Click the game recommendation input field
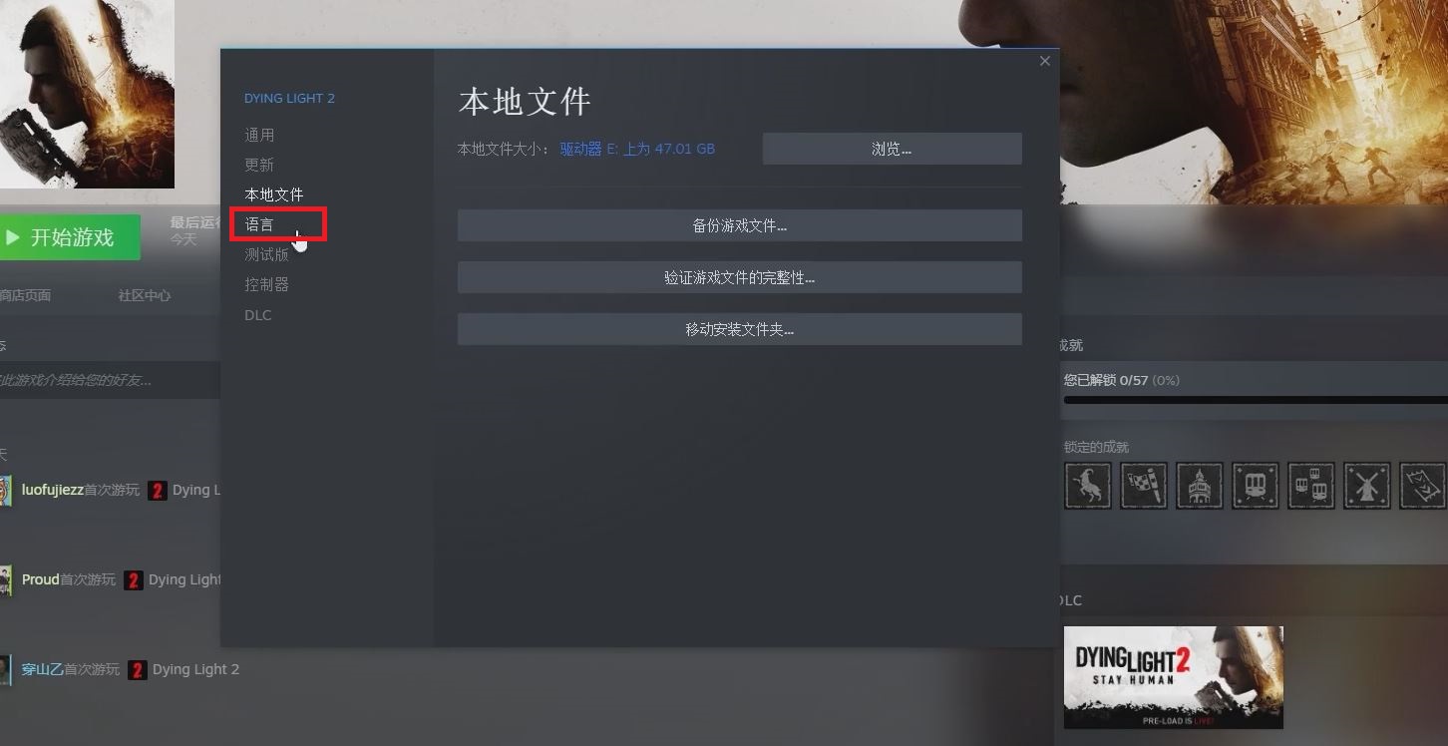This screenshot has width=1448, height=746. (110, 380)
